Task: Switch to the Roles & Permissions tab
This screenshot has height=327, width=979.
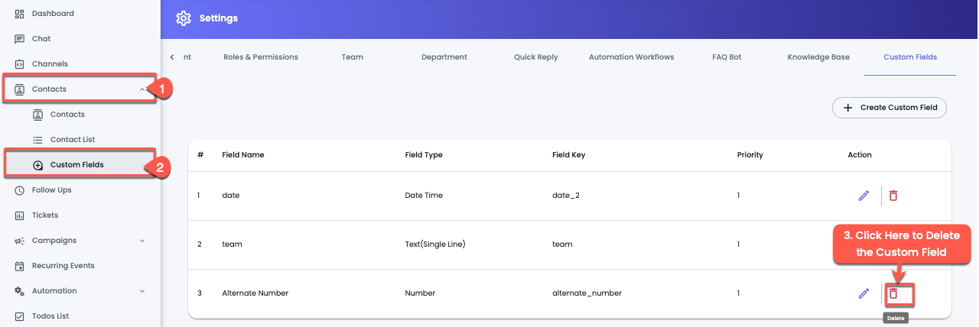Action: (260, 57)
